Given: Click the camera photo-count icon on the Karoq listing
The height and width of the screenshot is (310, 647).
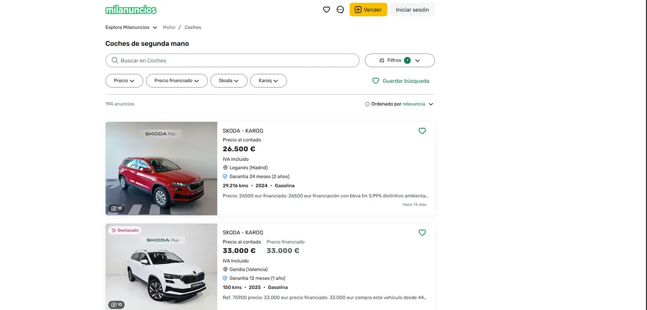Looking at the screenshot, I should click(x=113, y=208).
